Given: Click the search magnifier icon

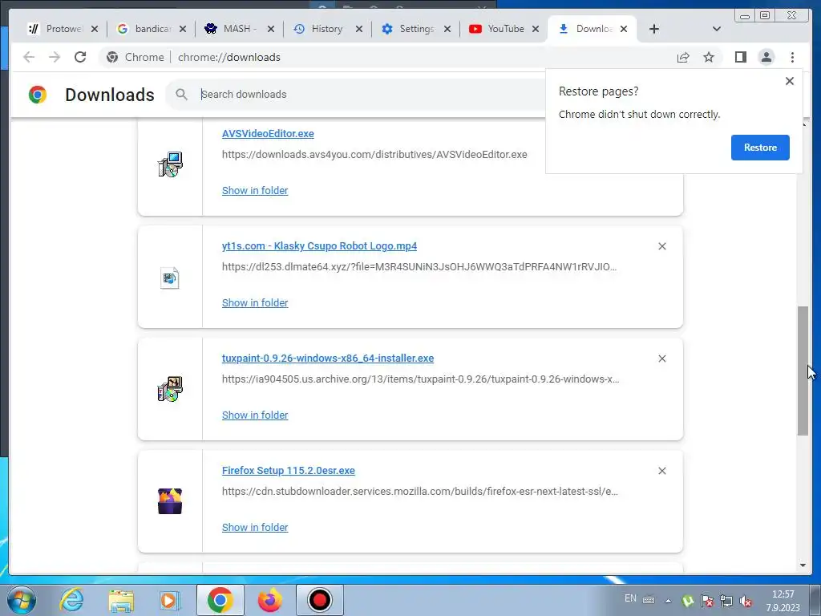Looking at the screenshot, I should click(182, 95).
